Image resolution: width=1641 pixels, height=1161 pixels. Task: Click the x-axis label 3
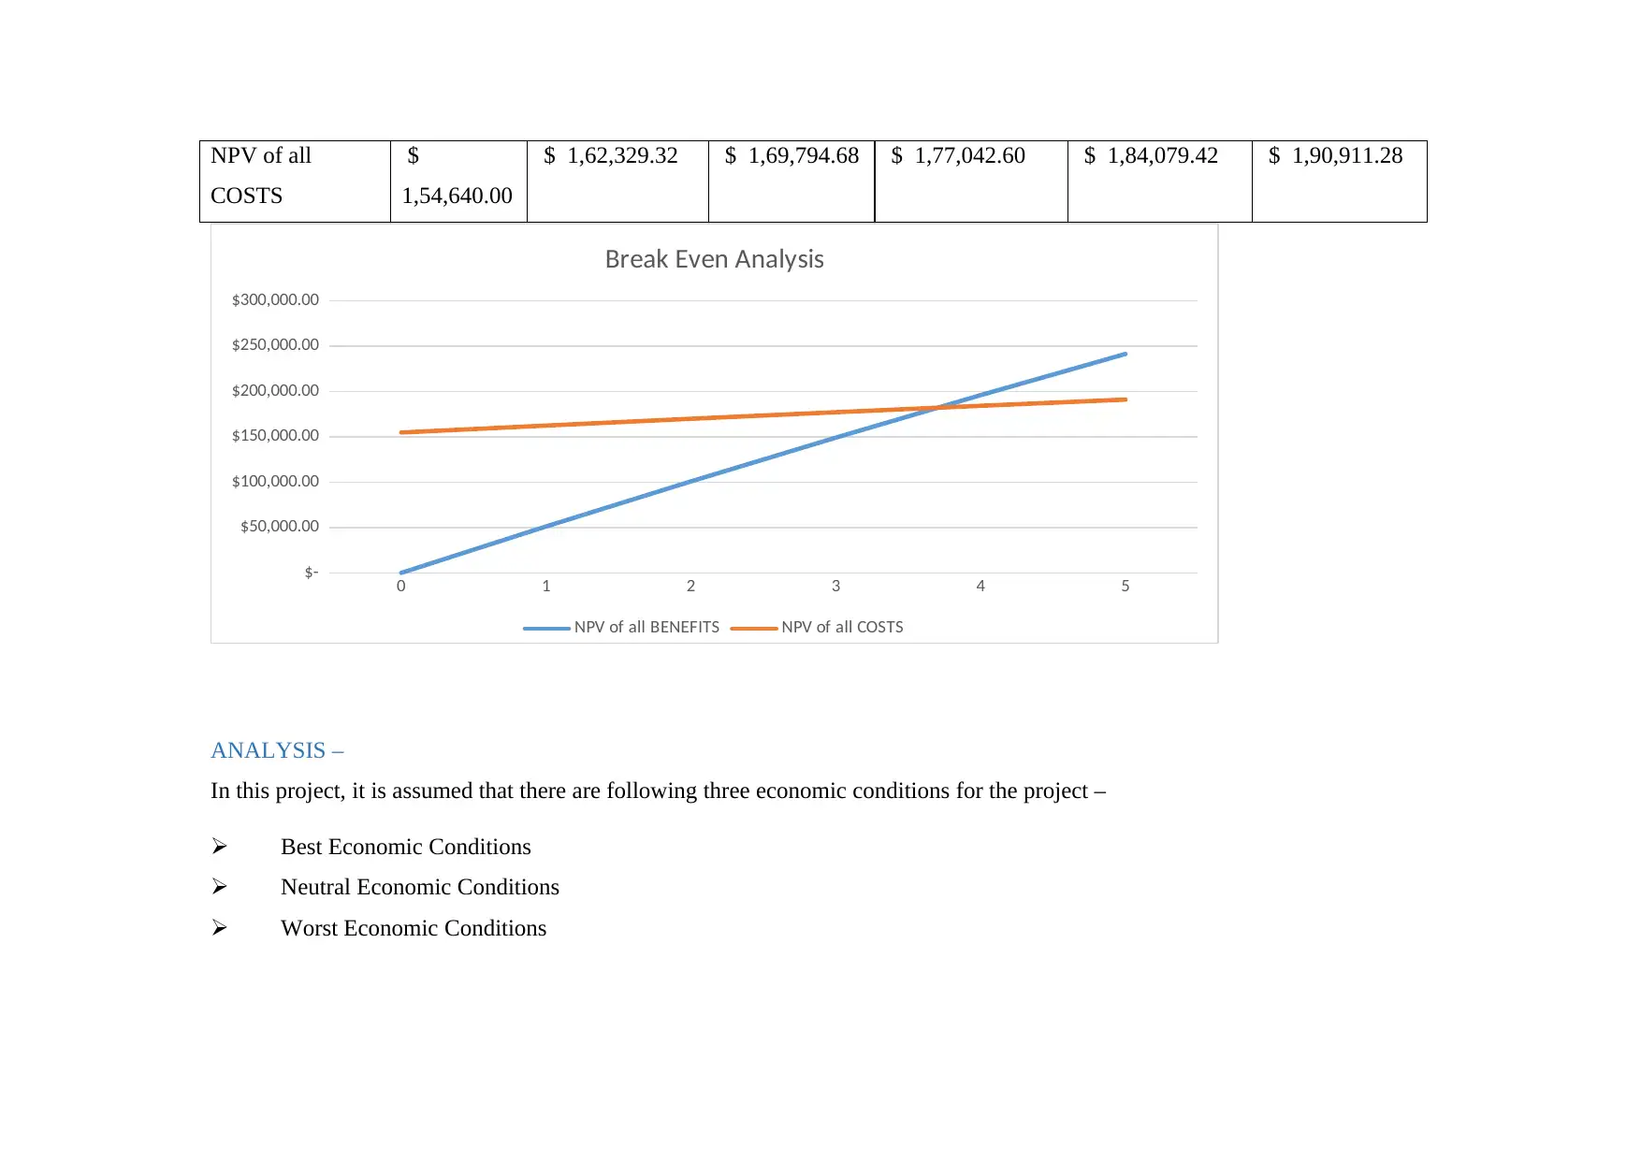tap(836, 587)
